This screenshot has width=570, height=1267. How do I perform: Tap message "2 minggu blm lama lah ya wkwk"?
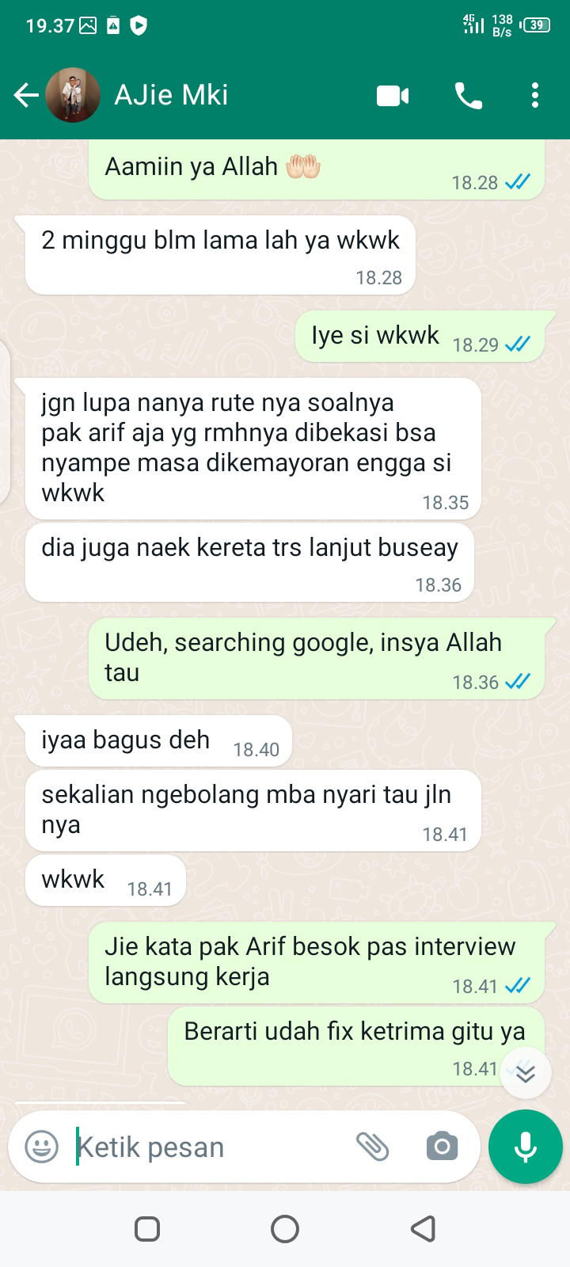[220, 255]
